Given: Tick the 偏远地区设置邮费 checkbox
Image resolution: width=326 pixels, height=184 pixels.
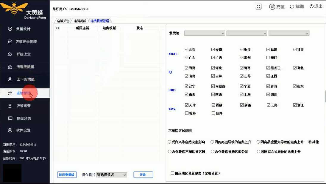Looking at the screenshot, I should click(172, 173).
